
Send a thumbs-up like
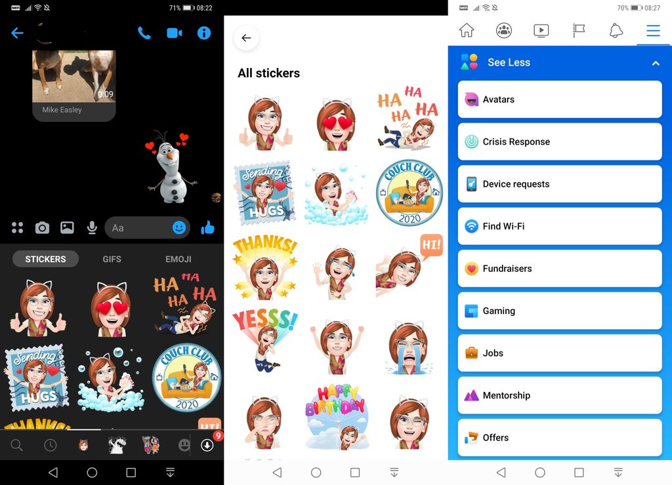click(x=207, y=227)
